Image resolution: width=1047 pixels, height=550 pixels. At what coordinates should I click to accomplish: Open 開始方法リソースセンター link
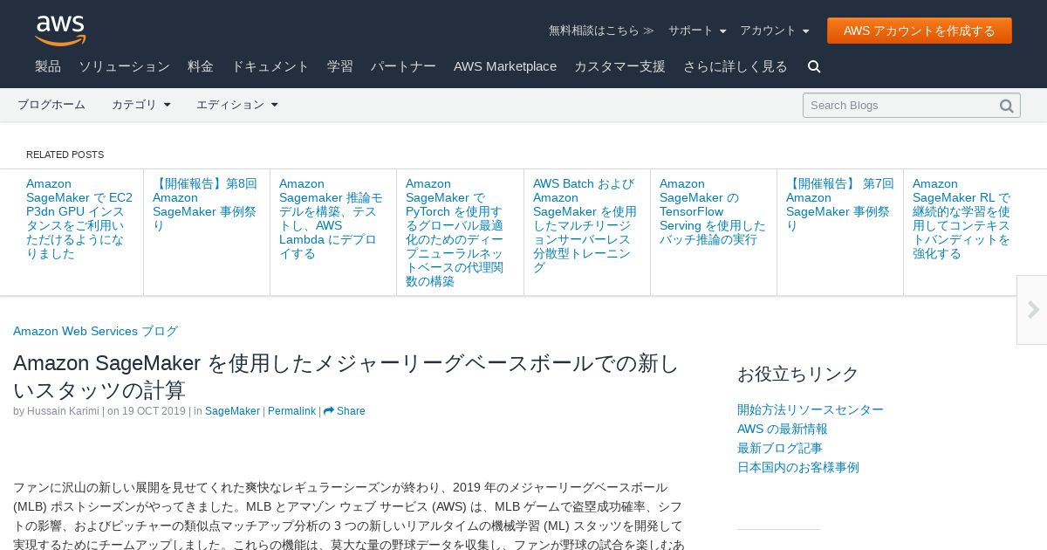pyautogui.click(x=811, y=409)
